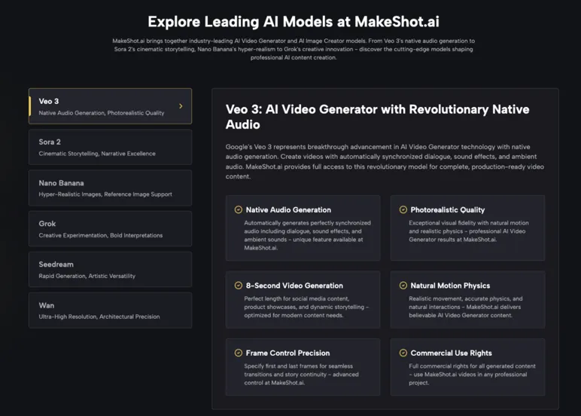Click the Explore Leading AI Models heading
Viewport: 581px width, 416px height.
(x=294, y=22)
